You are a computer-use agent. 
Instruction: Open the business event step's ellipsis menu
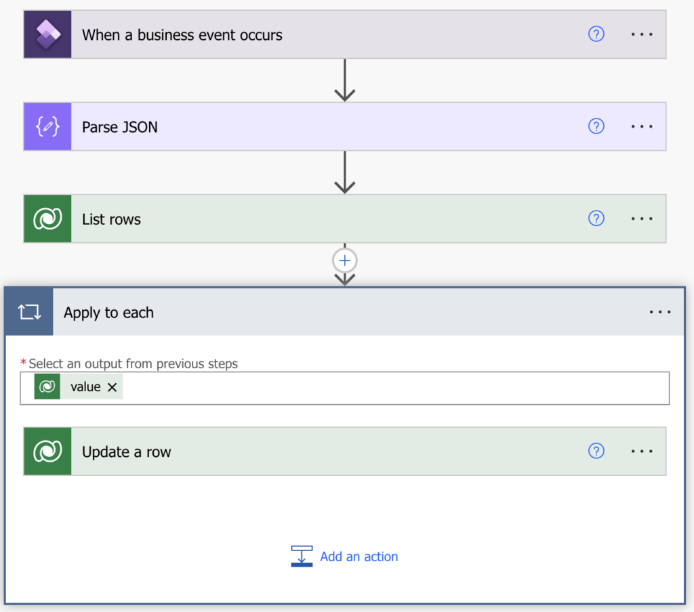(642, 34)
